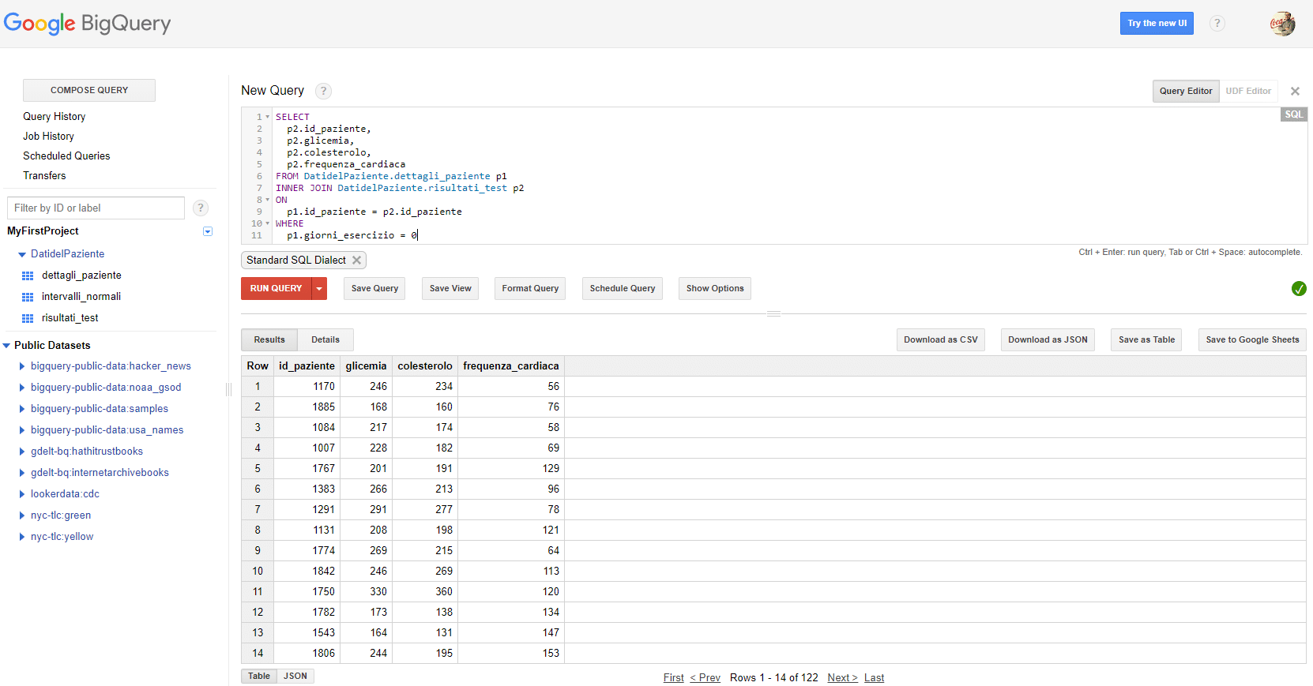Select the Results tab
This screenshot has width=1313, height=686.
[269, 339]
